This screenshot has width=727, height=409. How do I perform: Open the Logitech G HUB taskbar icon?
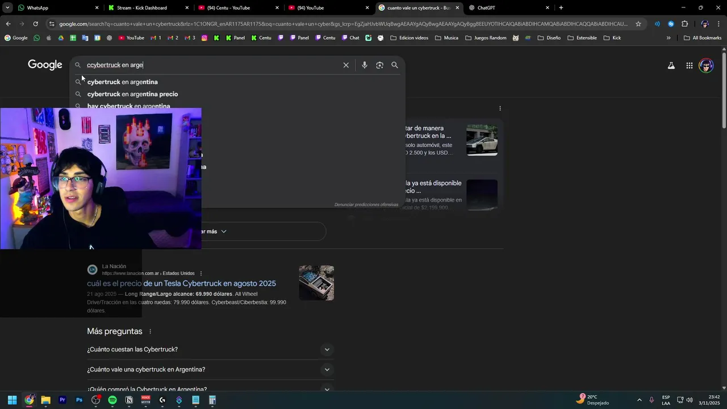[x=162, y=400]
